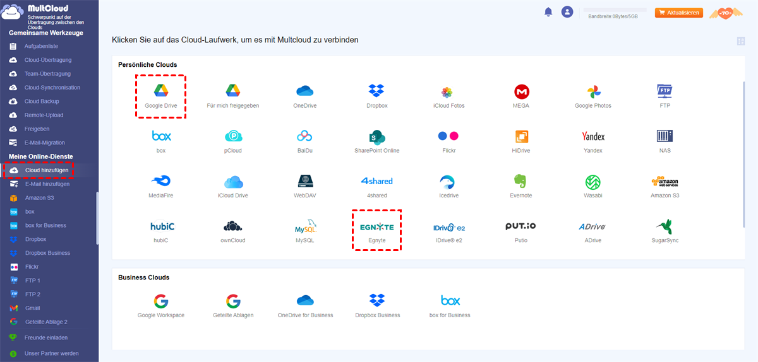
Task: Select Geteilte Ablagen business cloud
Action: (233, 301)
